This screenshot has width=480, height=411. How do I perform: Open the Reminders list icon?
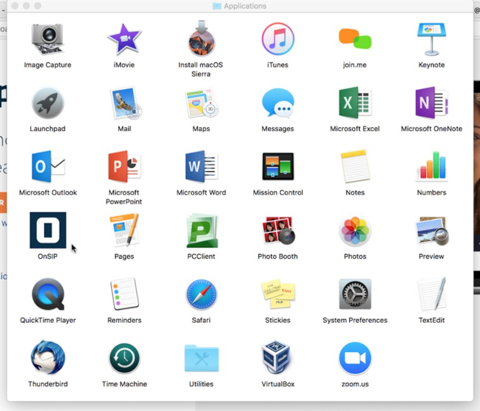pos(124,294)
